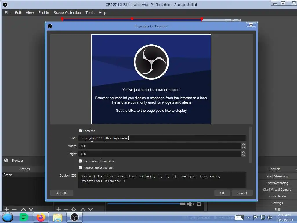Toggle Studio Mode in Controls
This screenshot has width=297, height=223.
click(277, 196)
